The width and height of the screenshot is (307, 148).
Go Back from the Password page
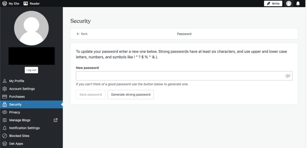pyautogui.click(x=82, y=34)
